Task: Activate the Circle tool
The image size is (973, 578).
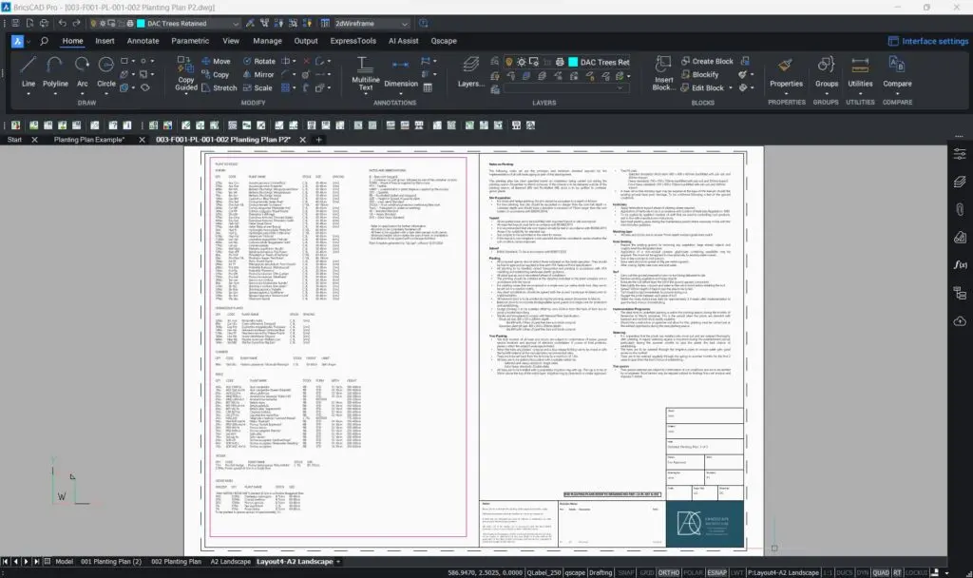Action: [106, 71]
